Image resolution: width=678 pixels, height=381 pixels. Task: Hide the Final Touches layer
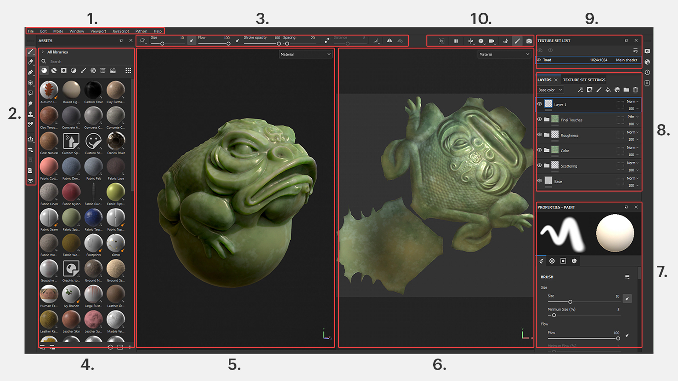[540, 120]
